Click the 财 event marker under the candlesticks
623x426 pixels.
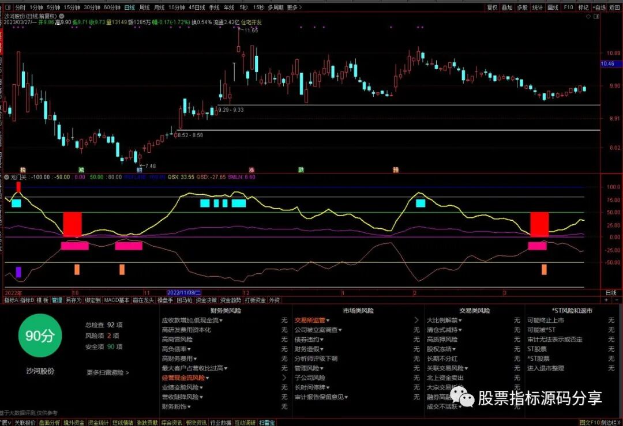[x=140, y=169]
